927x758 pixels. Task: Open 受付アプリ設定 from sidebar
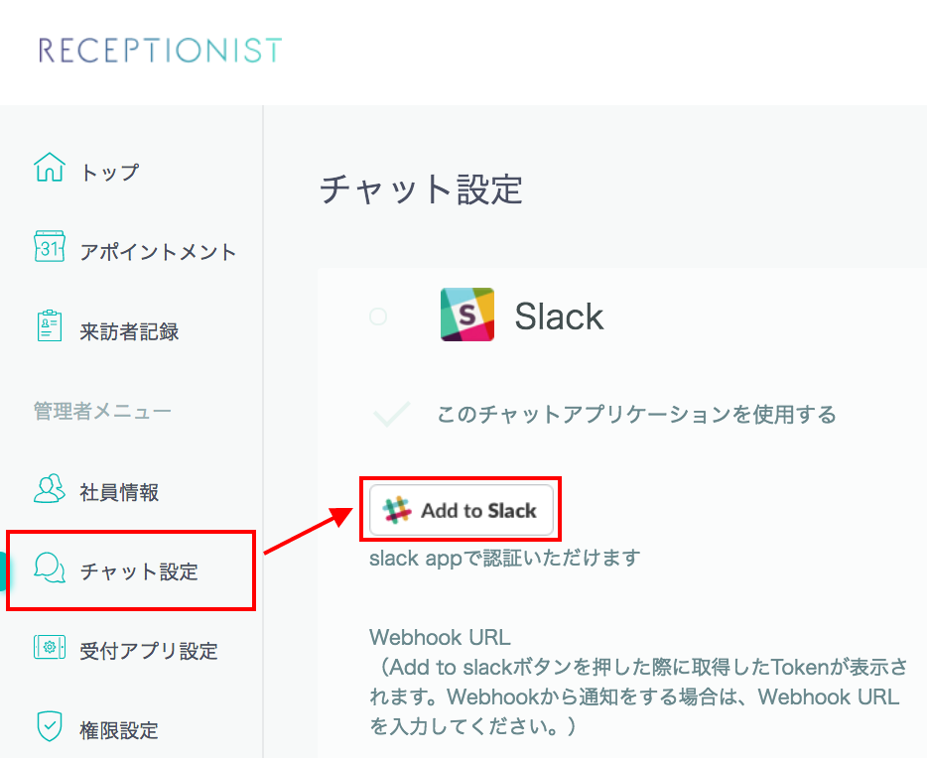[x=149, y=652]
